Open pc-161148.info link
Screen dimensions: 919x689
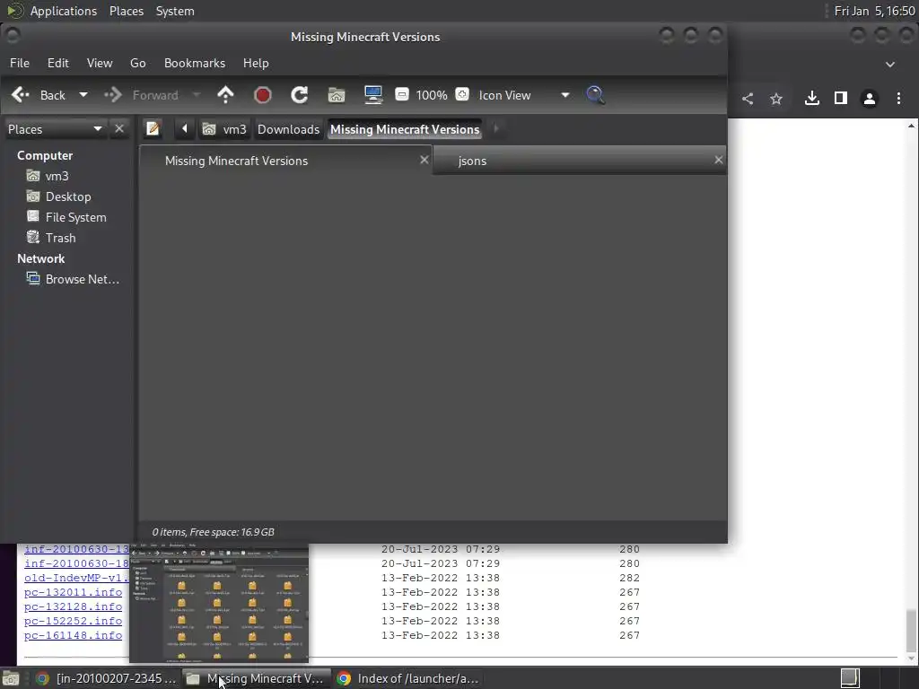(74, 635)
